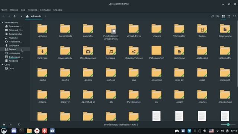Open Корзина in sidebar
Image resolution: width=238 pixels, height=134 pixels.
(15, 61)
